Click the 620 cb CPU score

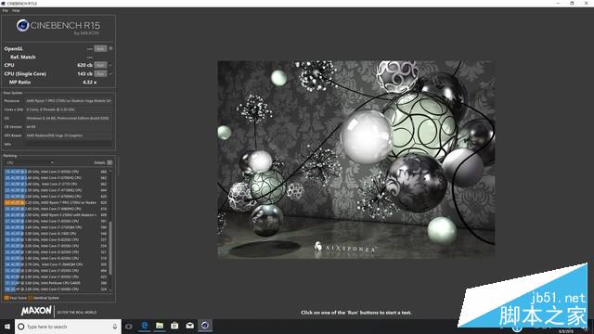point(84,65)
